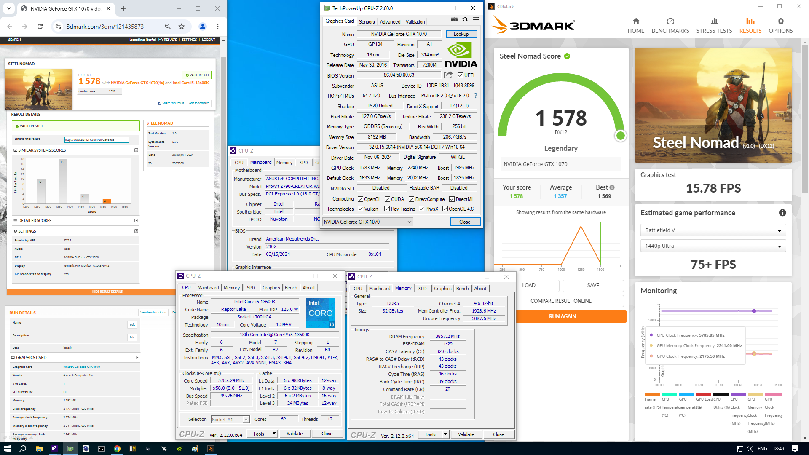Click the GPU clock monitoring graph marker

click(x=754, y=354)
